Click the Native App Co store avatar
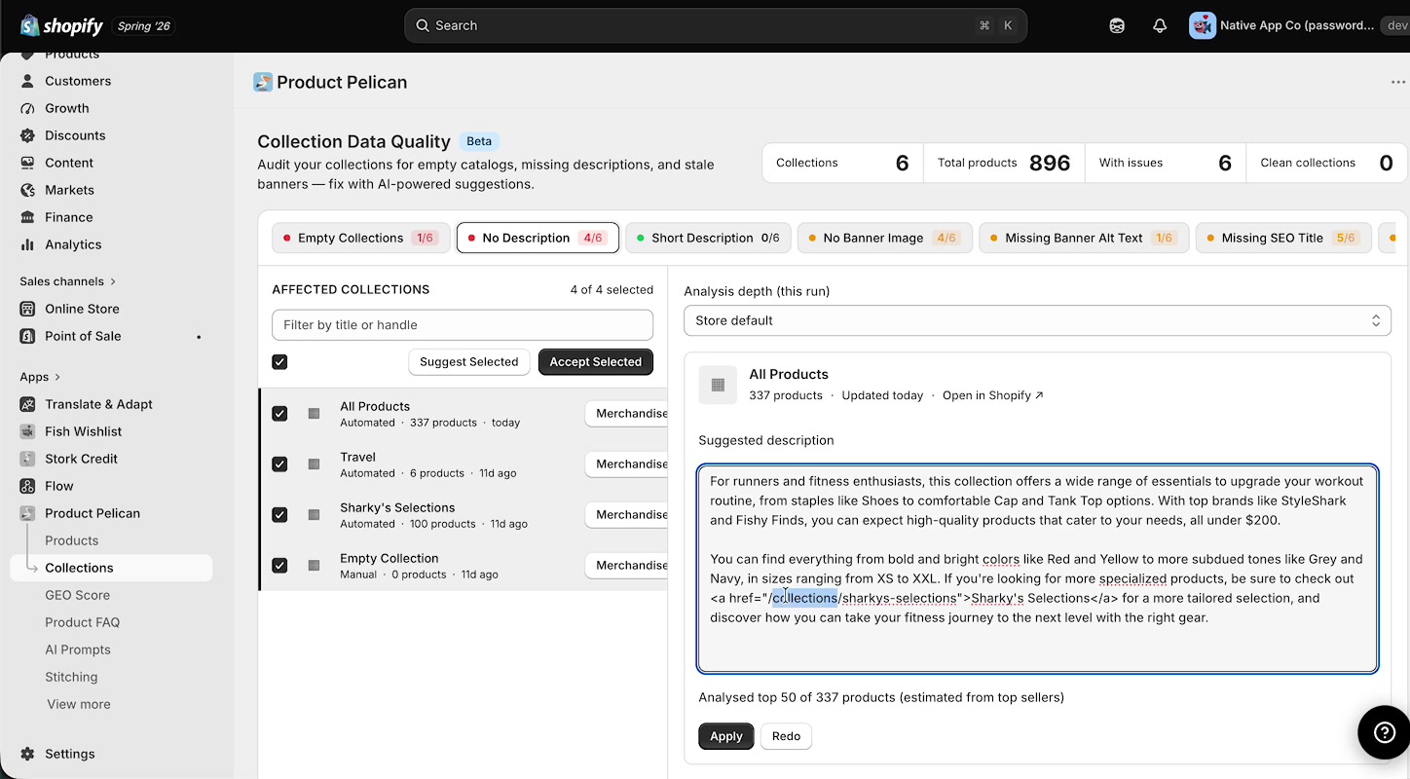 [1203, 25]
